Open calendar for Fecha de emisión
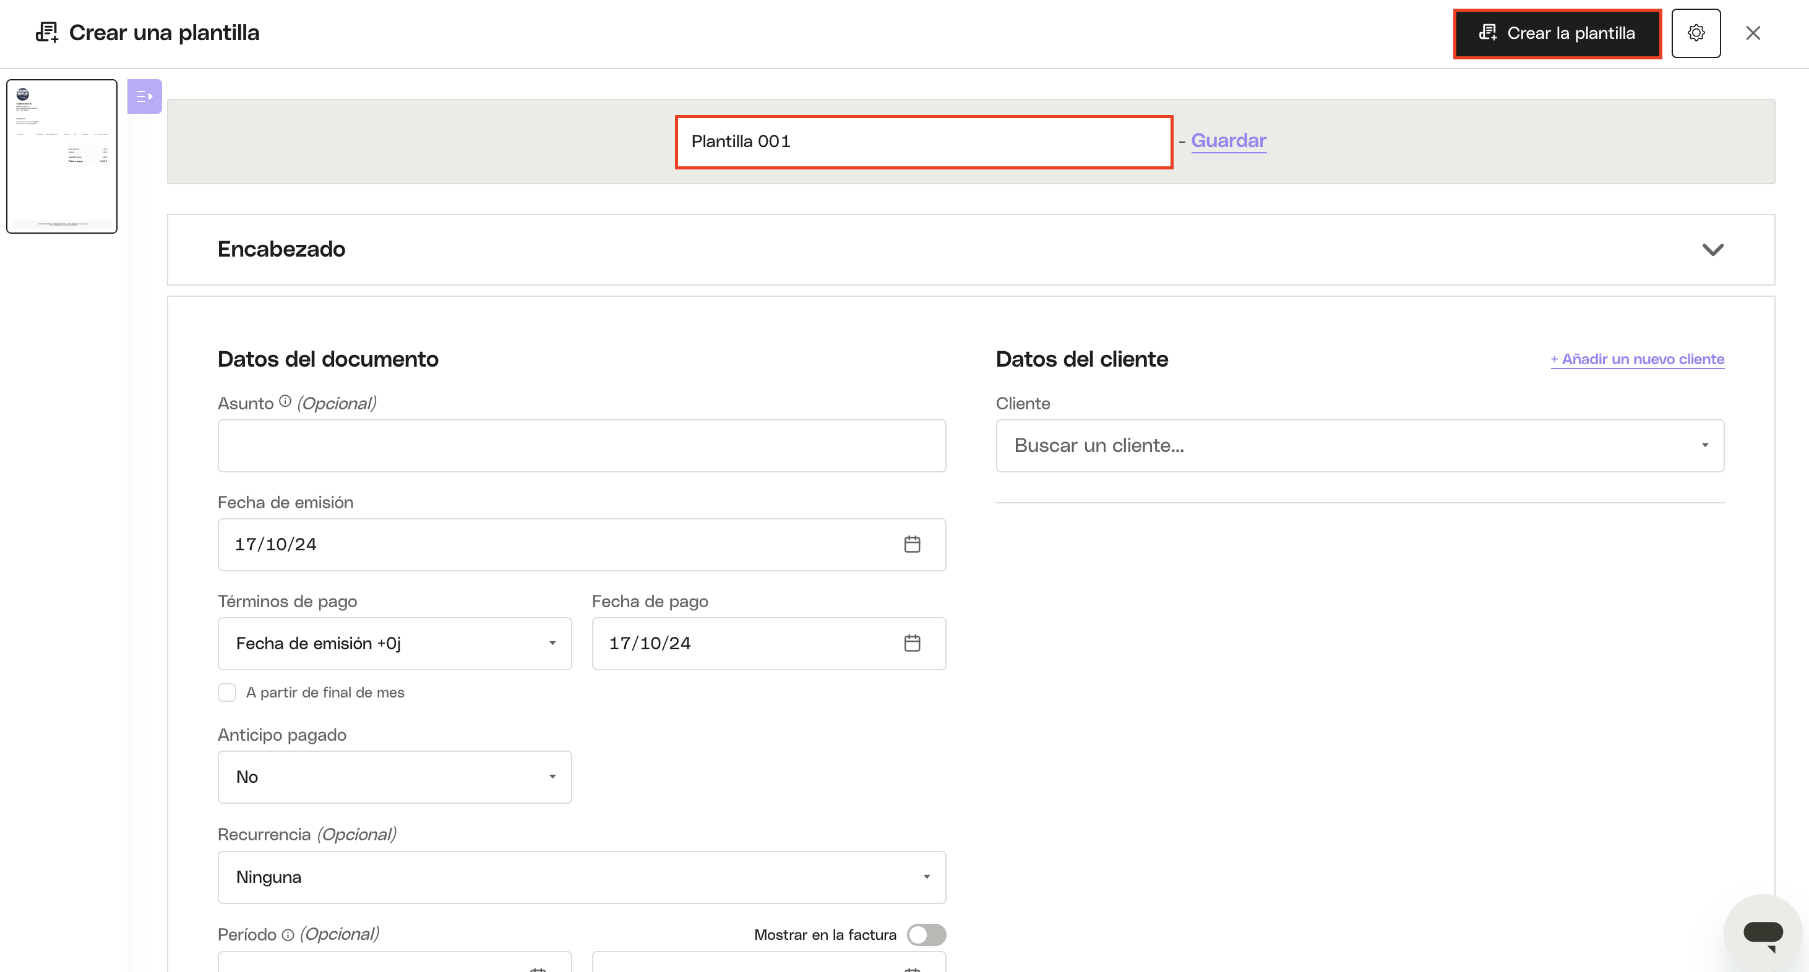 911,544
